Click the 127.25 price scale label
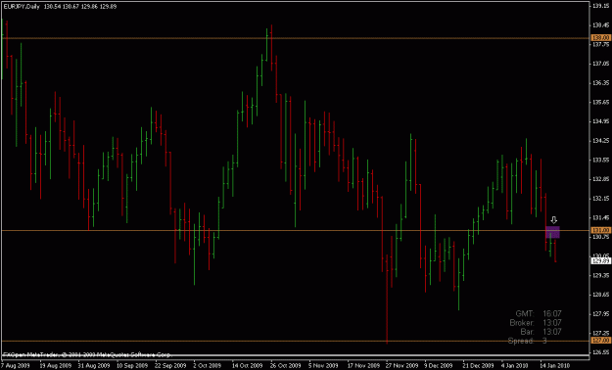This screenshot has height=370, width=612. click(x=601, y=333)
